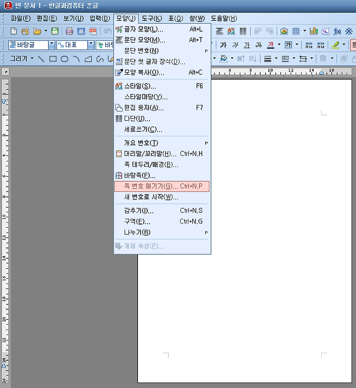The width and height of the screenshot is (356, 388).
Task: Click the Open folder icon
Action: coord(37,31)
